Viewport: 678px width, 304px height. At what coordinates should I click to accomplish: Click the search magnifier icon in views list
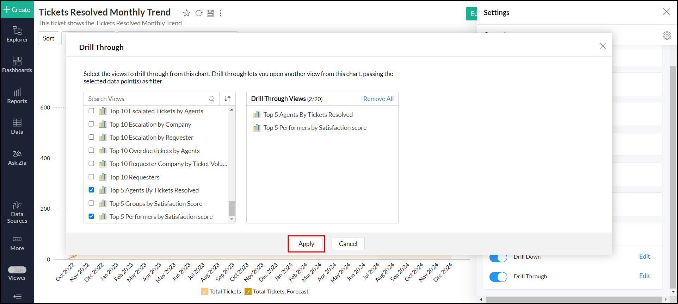tap(211, 99)
